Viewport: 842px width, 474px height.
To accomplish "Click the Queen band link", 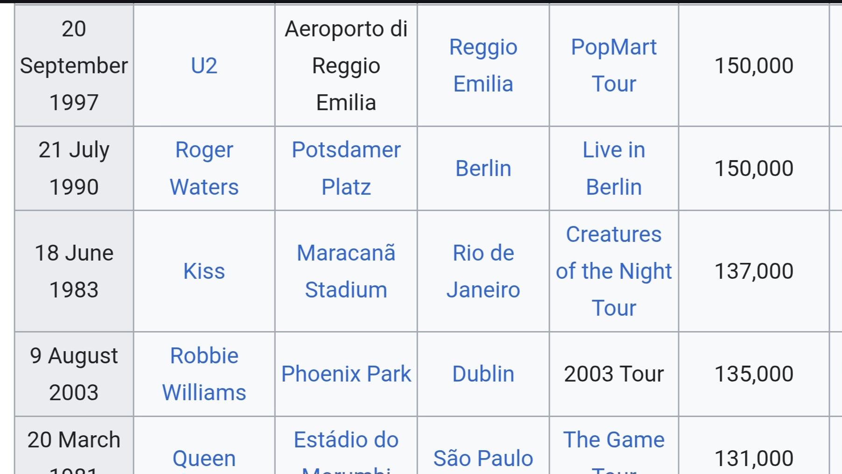I will click(x=204, y=458).
